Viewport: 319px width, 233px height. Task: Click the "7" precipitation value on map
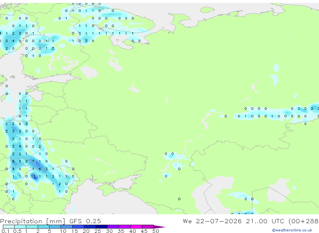click(x=33, y=161)
